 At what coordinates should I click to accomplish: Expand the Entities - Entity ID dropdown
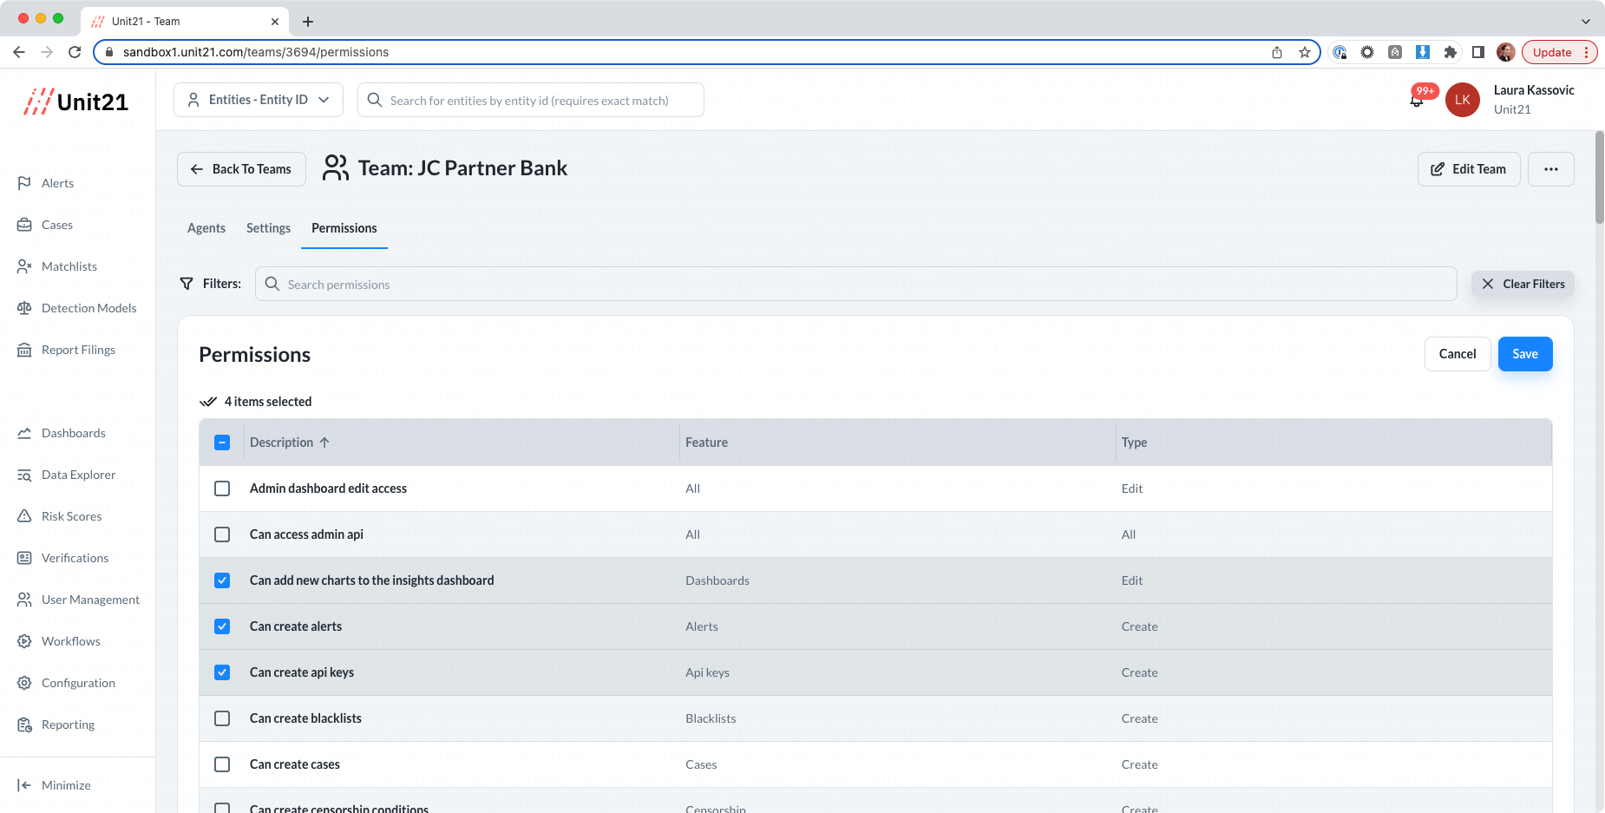tap(259, 100)
